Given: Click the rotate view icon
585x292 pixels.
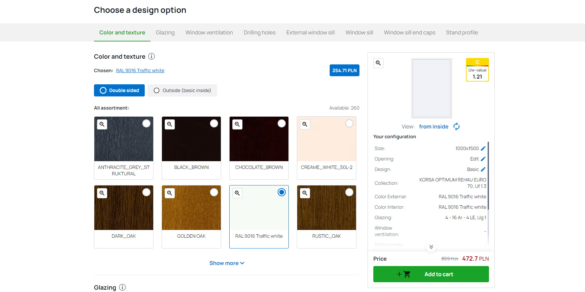Looking at the screenshot, I should click(x=456, y=126).
